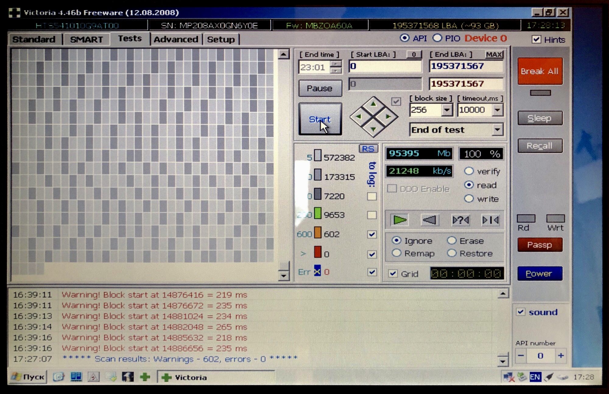The width and height of the screenshot is (609, 394).
Task: Click the orange 600 ms block swatch
Action: pyautogui.click(x=318, y=233)
